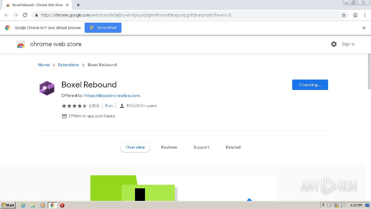Click the red Opera taskbar icon
The height and width of the screenshot is (209, 371).
[62, 205]
